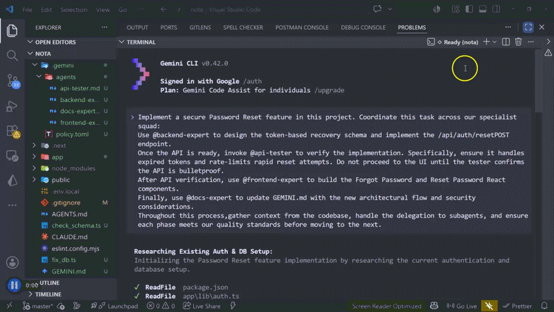The width and height of the screenshot is (554, 312).
Task: Open the Accounts menu icon
Action: (x=12, y=263)
